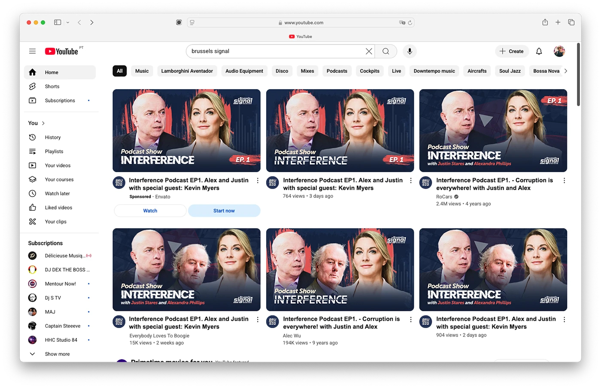Open the RoCars channel link
Screen dimensions: 601x388
(444, 197)
